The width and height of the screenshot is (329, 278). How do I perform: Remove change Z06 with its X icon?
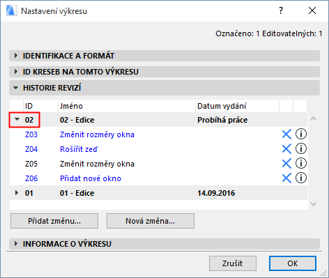point(286,178)
